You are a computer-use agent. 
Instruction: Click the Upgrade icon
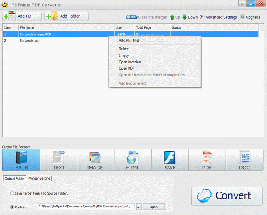pos(243,17)
